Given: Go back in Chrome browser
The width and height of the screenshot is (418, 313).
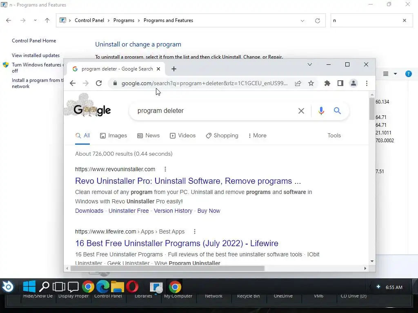Looking at the screenshot, I should click(73, 83).
